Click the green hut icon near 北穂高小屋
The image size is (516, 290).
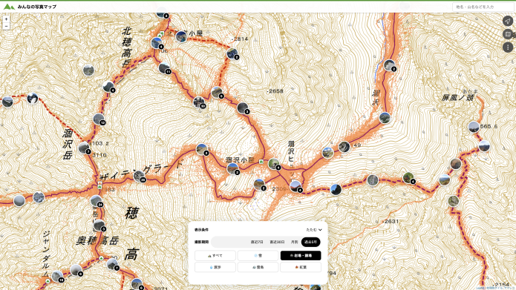(162, 33)
